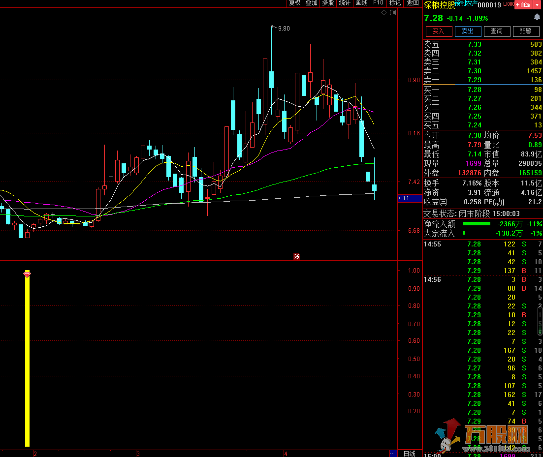This screenshot has width=543, height=457.
Task: Click the 大宗流入 row value -130.2万
Action: 509,234
